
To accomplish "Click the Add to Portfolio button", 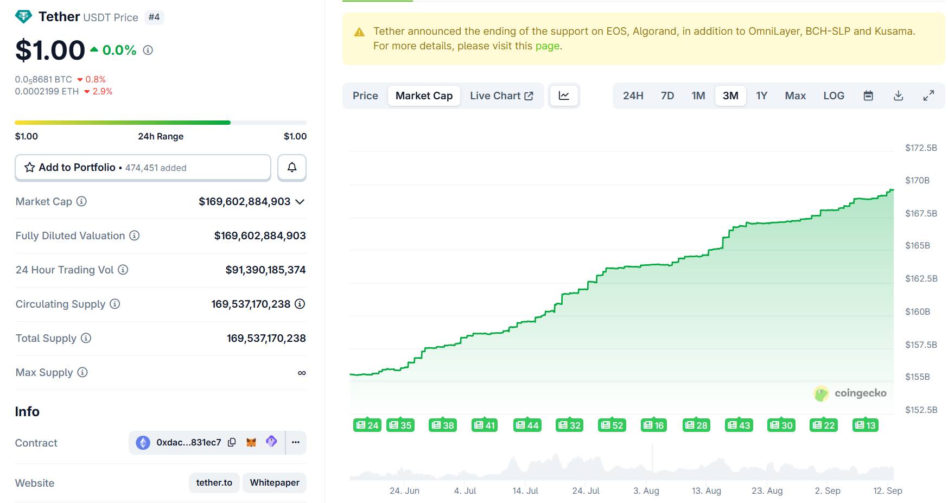I will pos(143,167).
